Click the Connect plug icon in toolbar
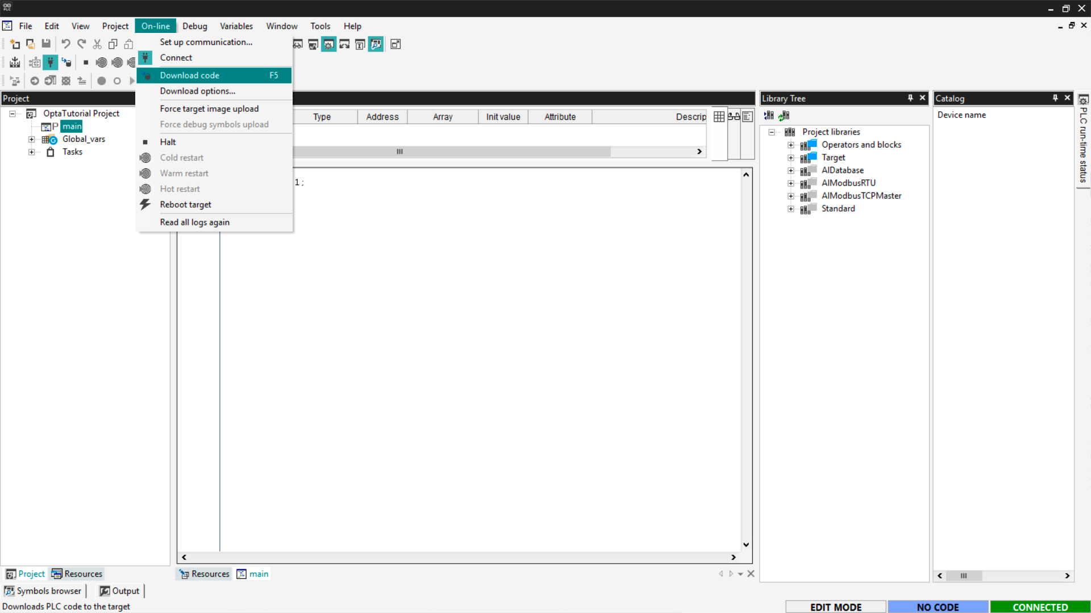This screenshot has width=1091, height=613. click(51, 62)
